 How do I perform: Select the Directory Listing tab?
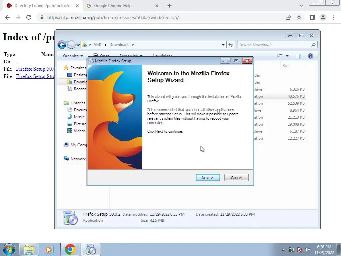pyautogui.click(x=43, y=6)
